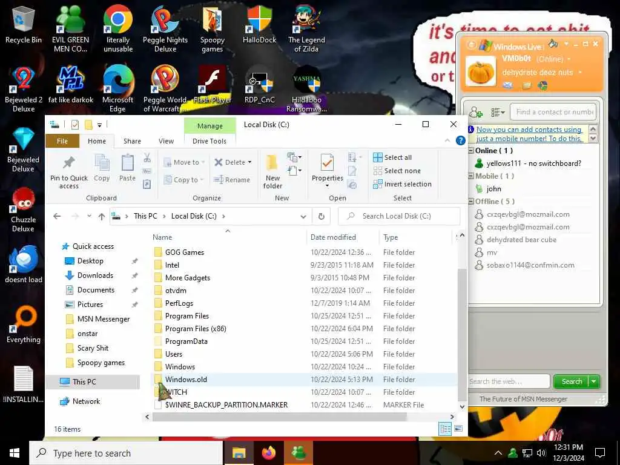620x465 pixels.
Task: Click the Explorer refresh button
Action: coord(322,216)
